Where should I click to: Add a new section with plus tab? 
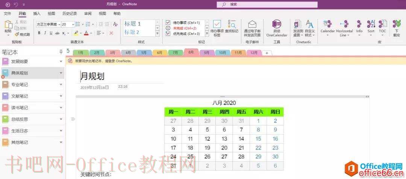coord(267,53)
